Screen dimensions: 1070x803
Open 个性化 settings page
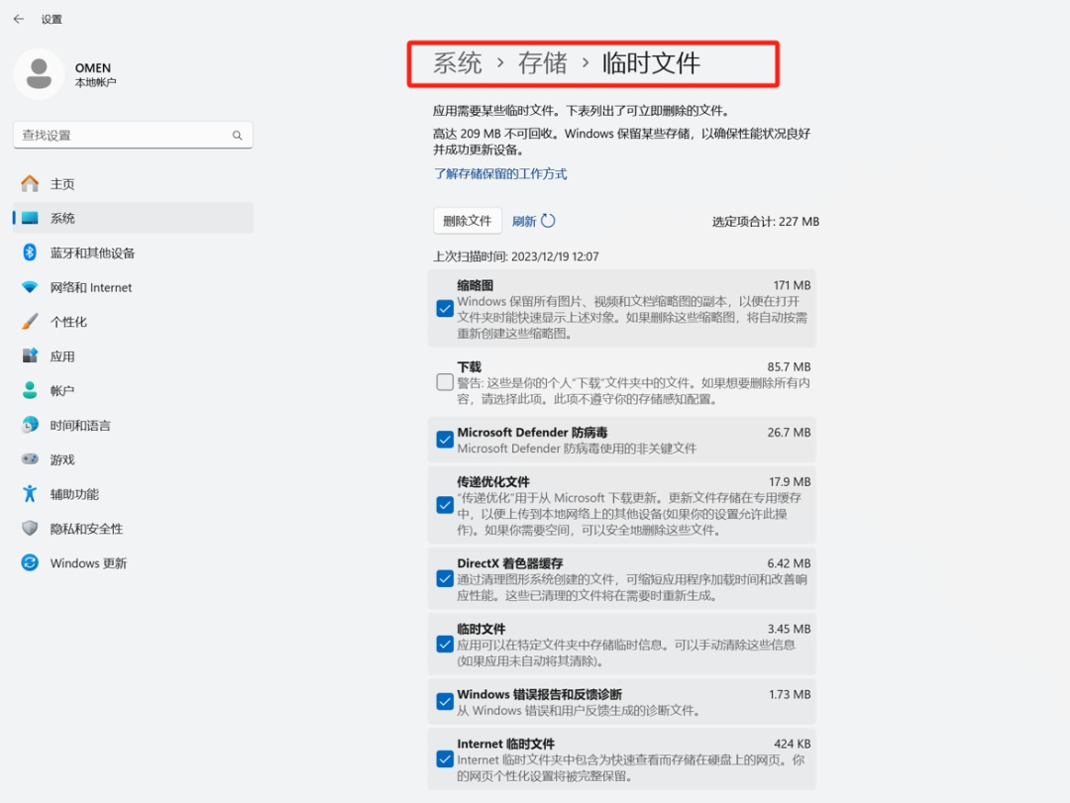coord(133,322)
